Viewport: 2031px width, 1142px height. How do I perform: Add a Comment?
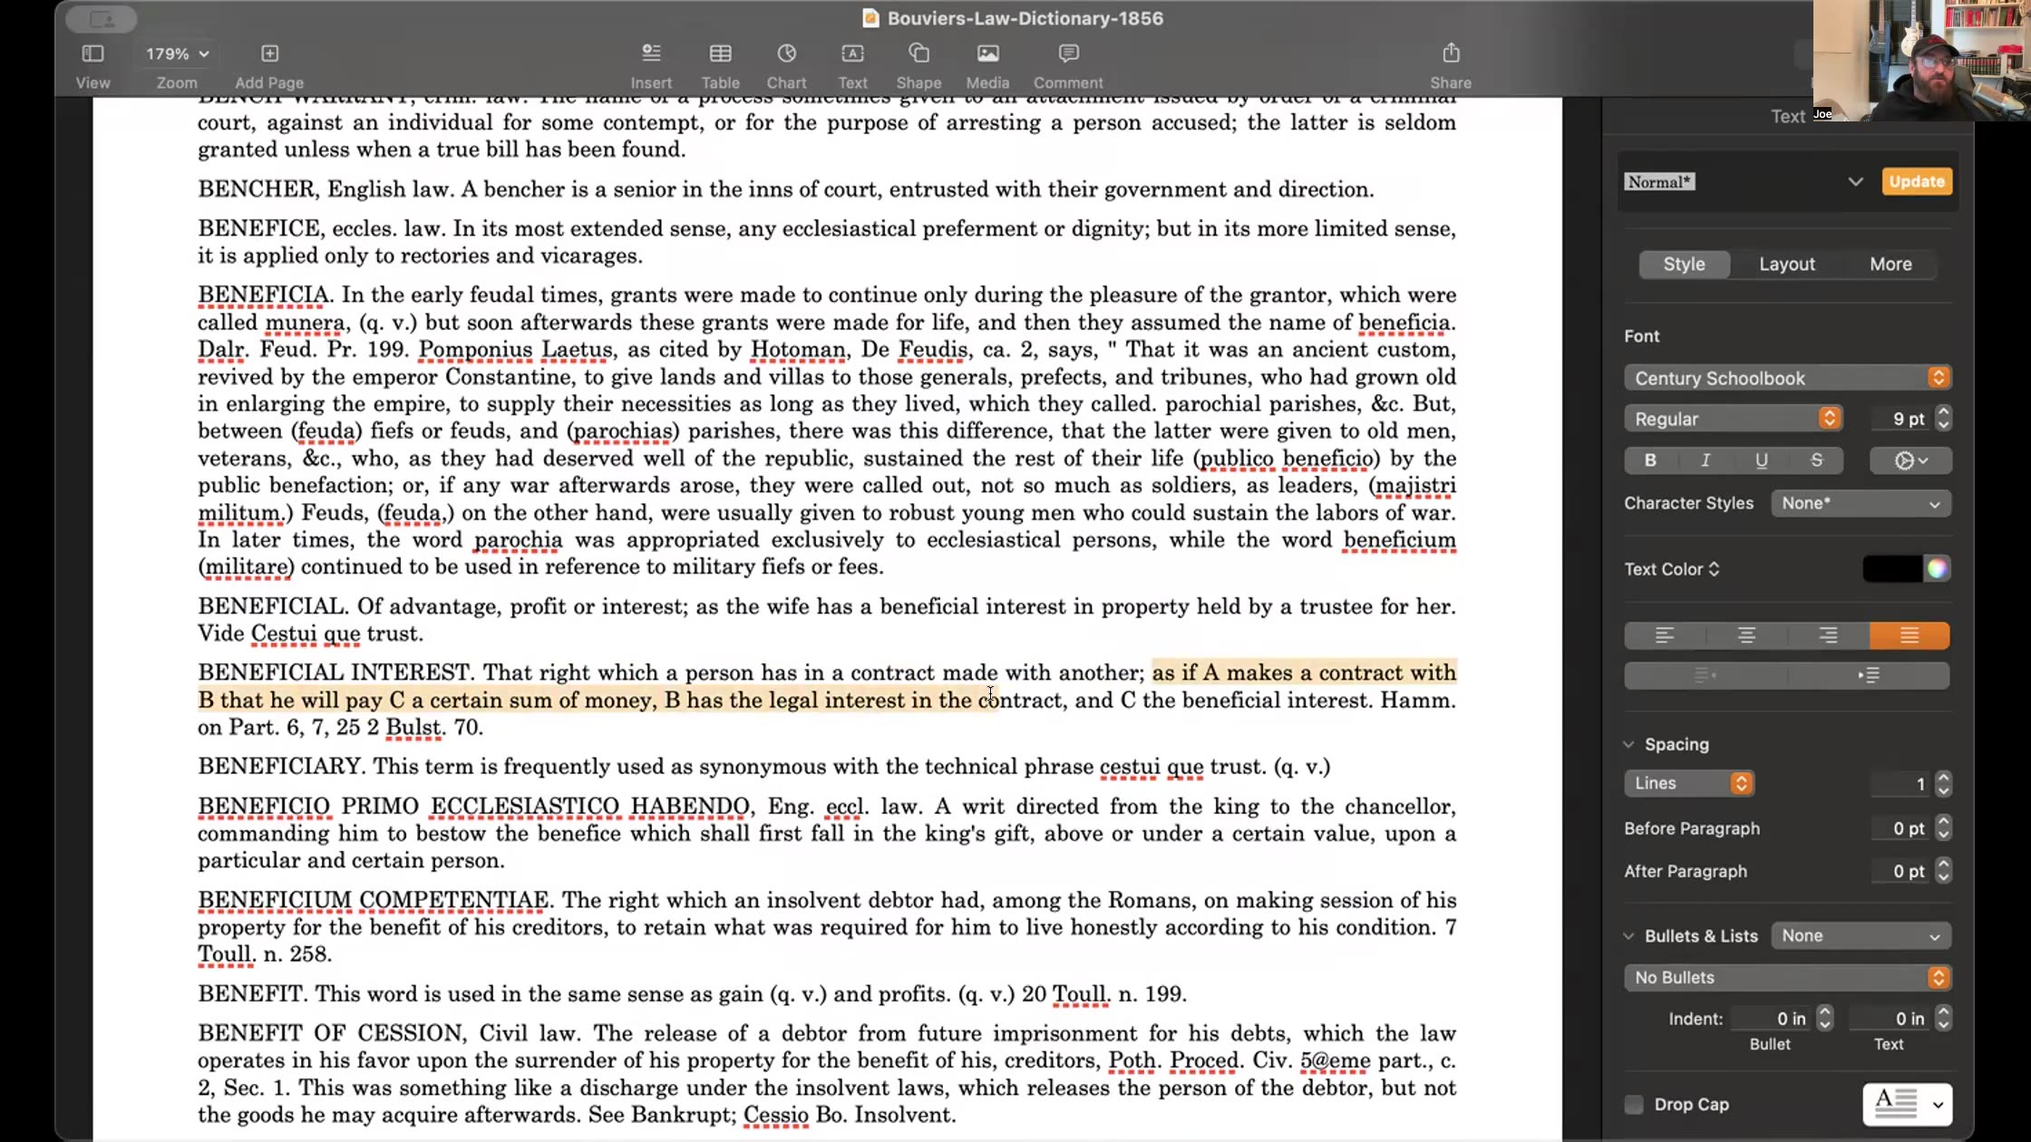(1066, 63)
